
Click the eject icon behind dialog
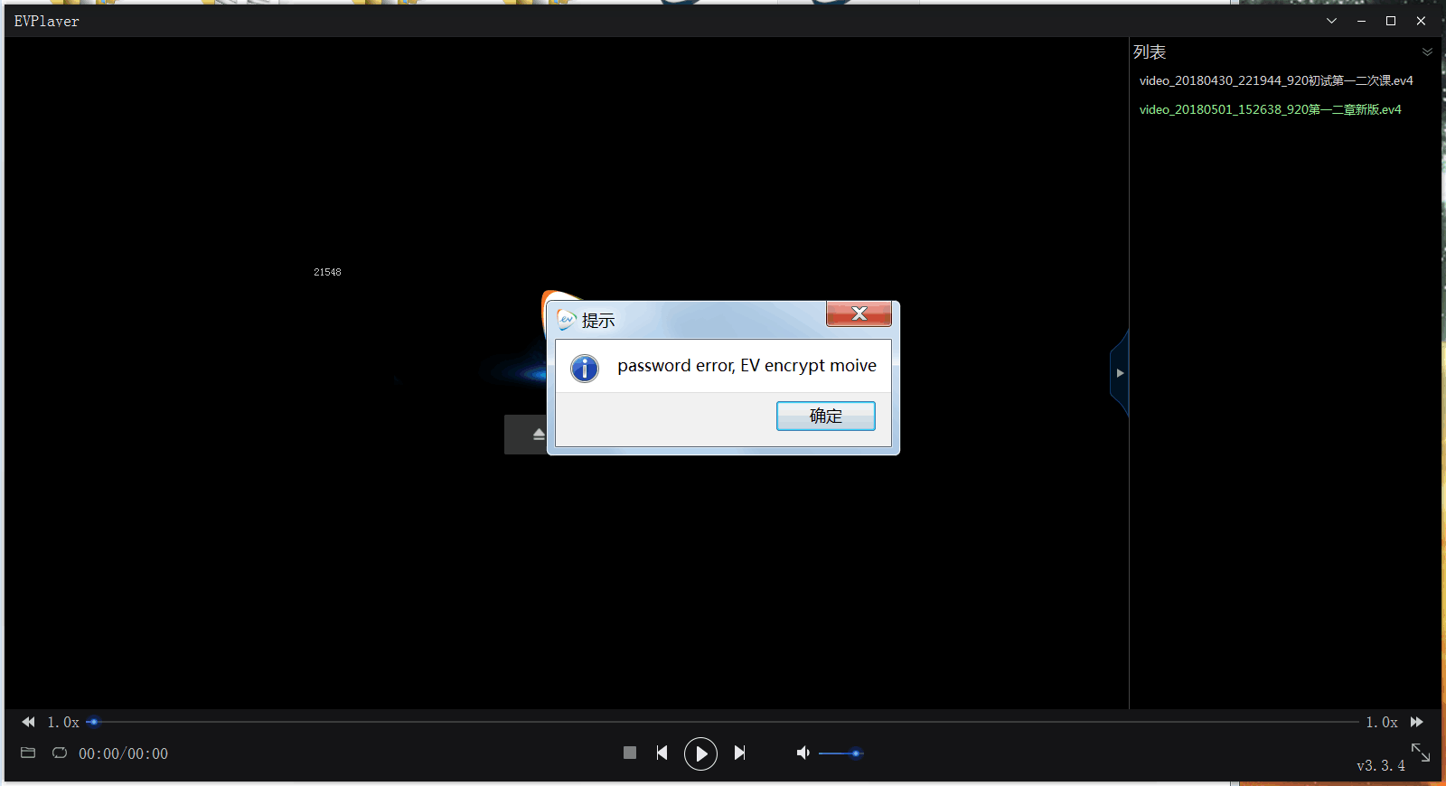coord(539,435)
